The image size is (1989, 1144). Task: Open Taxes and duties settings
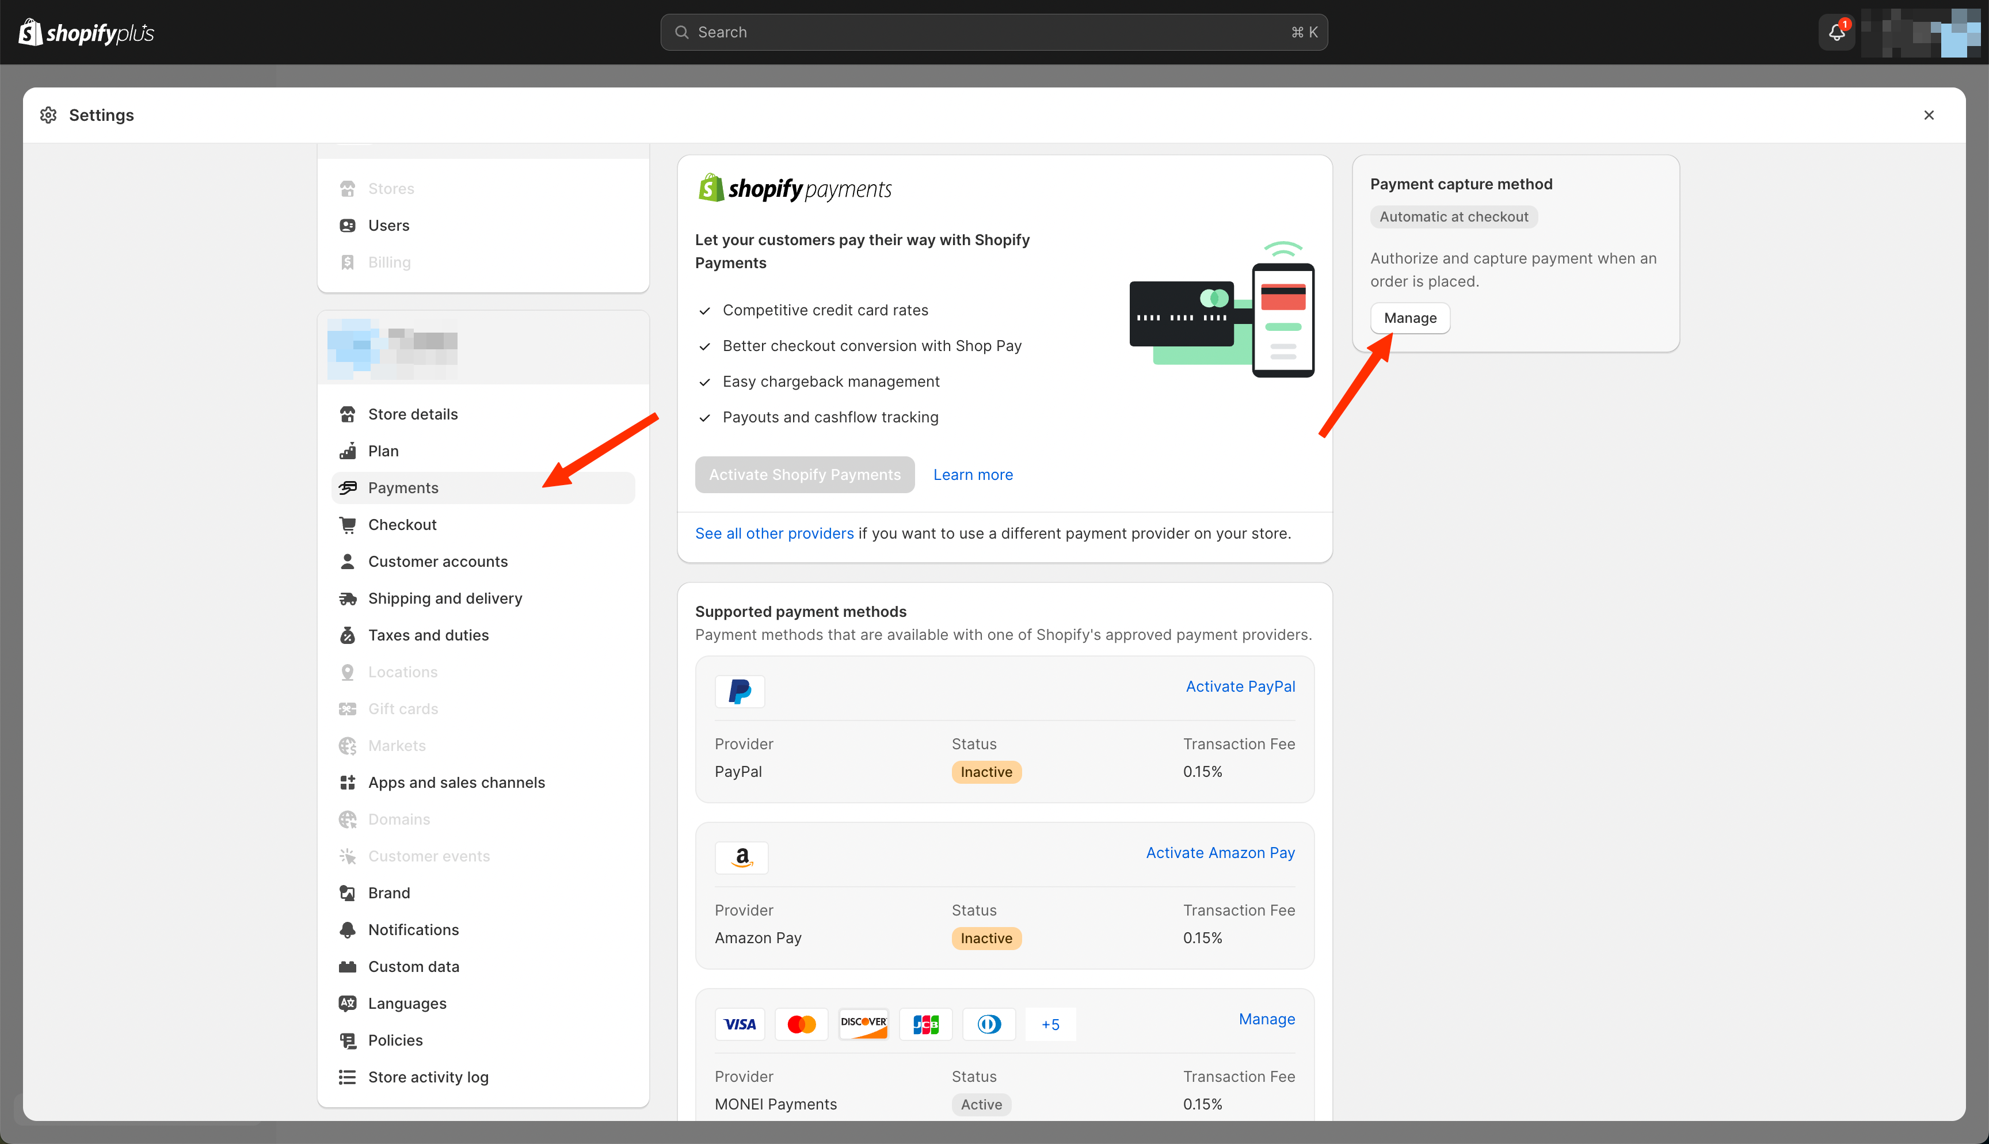[x=483, y=636]
